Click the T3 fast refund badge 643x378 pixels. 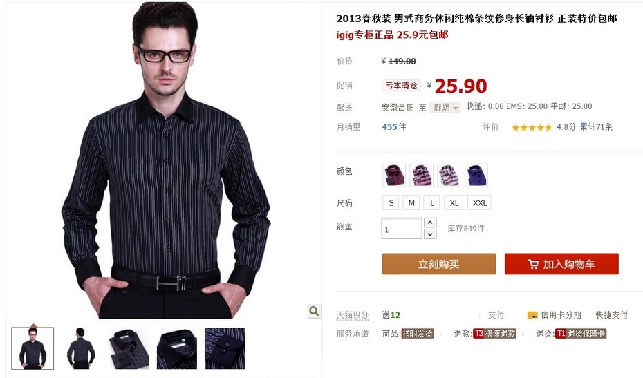point(494,334)
